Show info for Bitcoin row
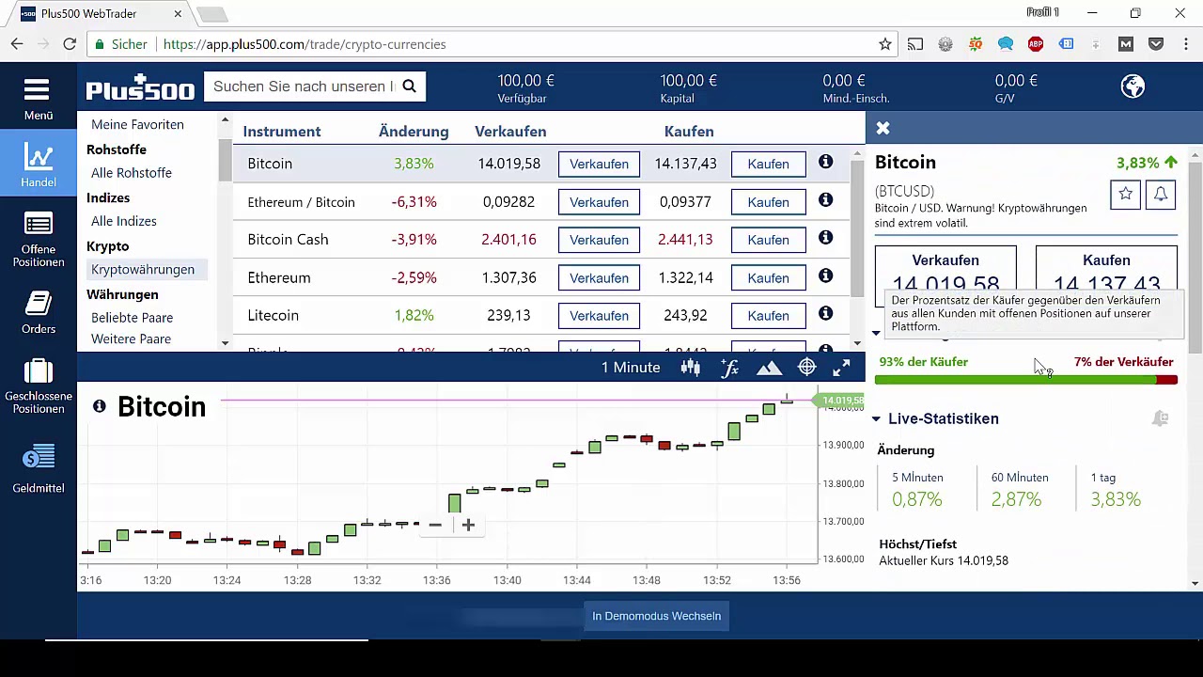This screenshot has height=677, width=1203. [x=825, y=163]
